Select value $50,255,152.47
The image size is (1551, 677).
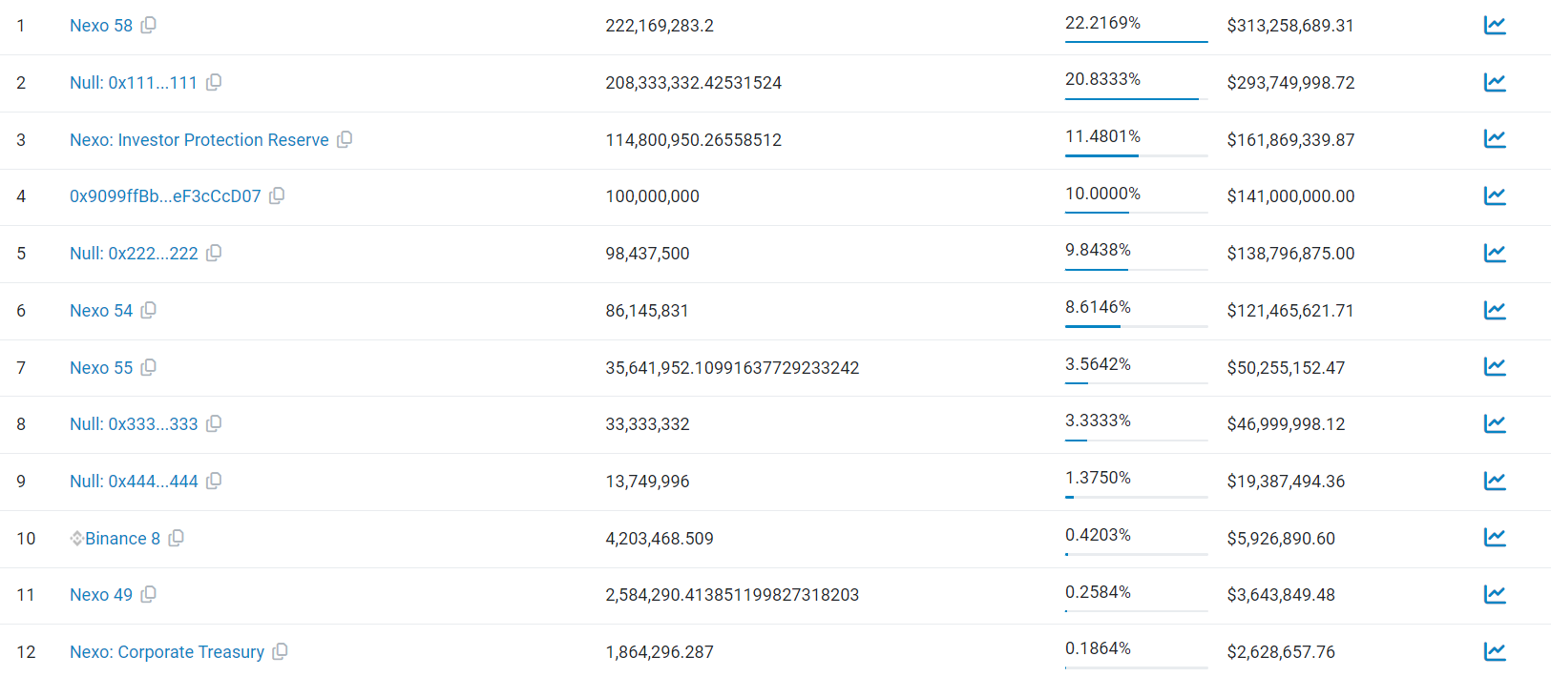pyautogui.click(x=1286, y=368)
